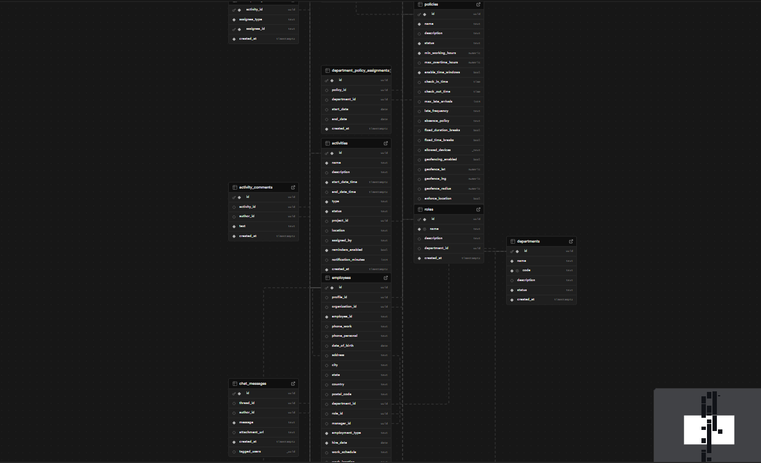This screenshot has height=463, width=761.
Task: Open the activities table via its external-link icon
Action: point(385,143)
